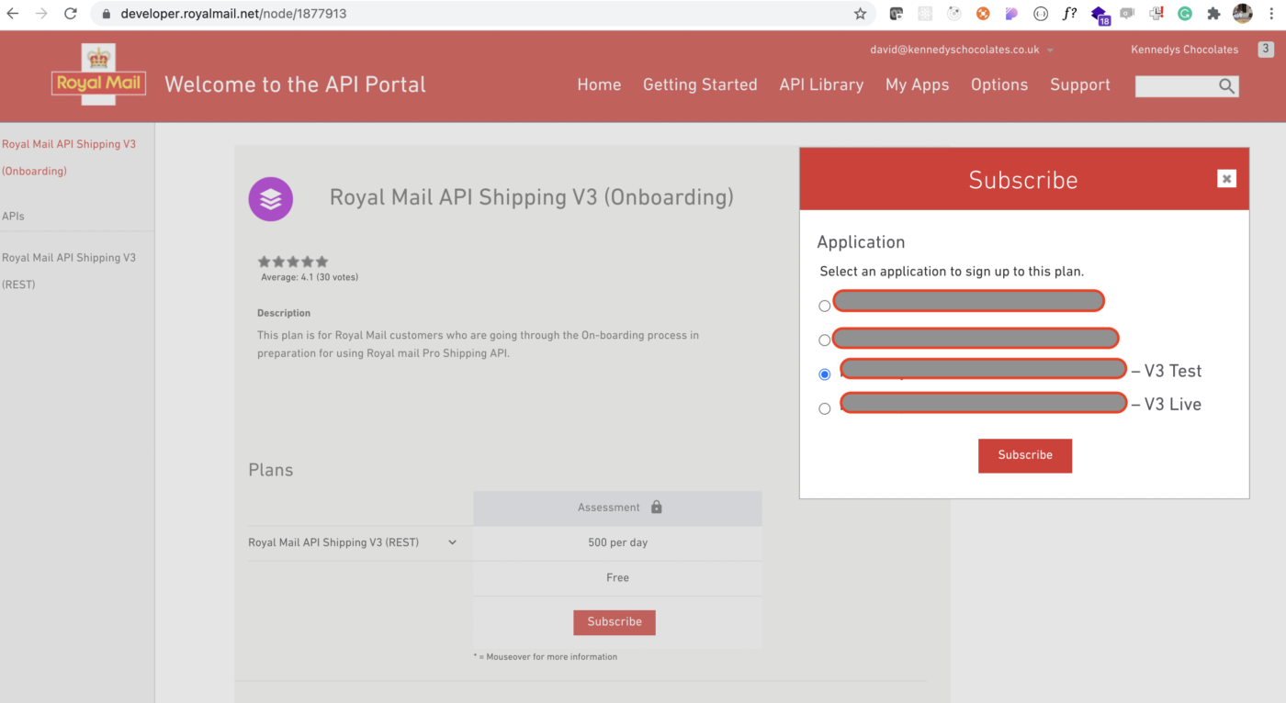Click 'Average: 4.1 (30 votes)' text

(310, 277)
